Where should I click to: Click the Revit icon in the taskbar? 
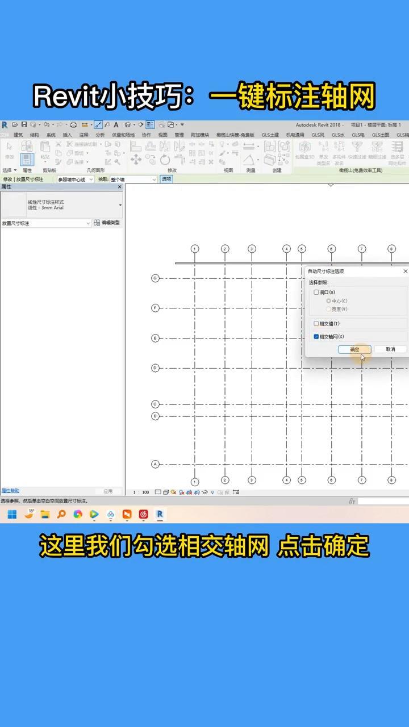point(160,514)
